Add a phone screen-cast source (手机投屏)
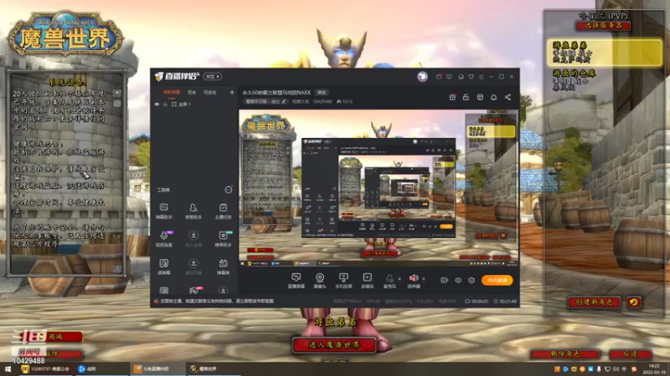 point(343,281)
